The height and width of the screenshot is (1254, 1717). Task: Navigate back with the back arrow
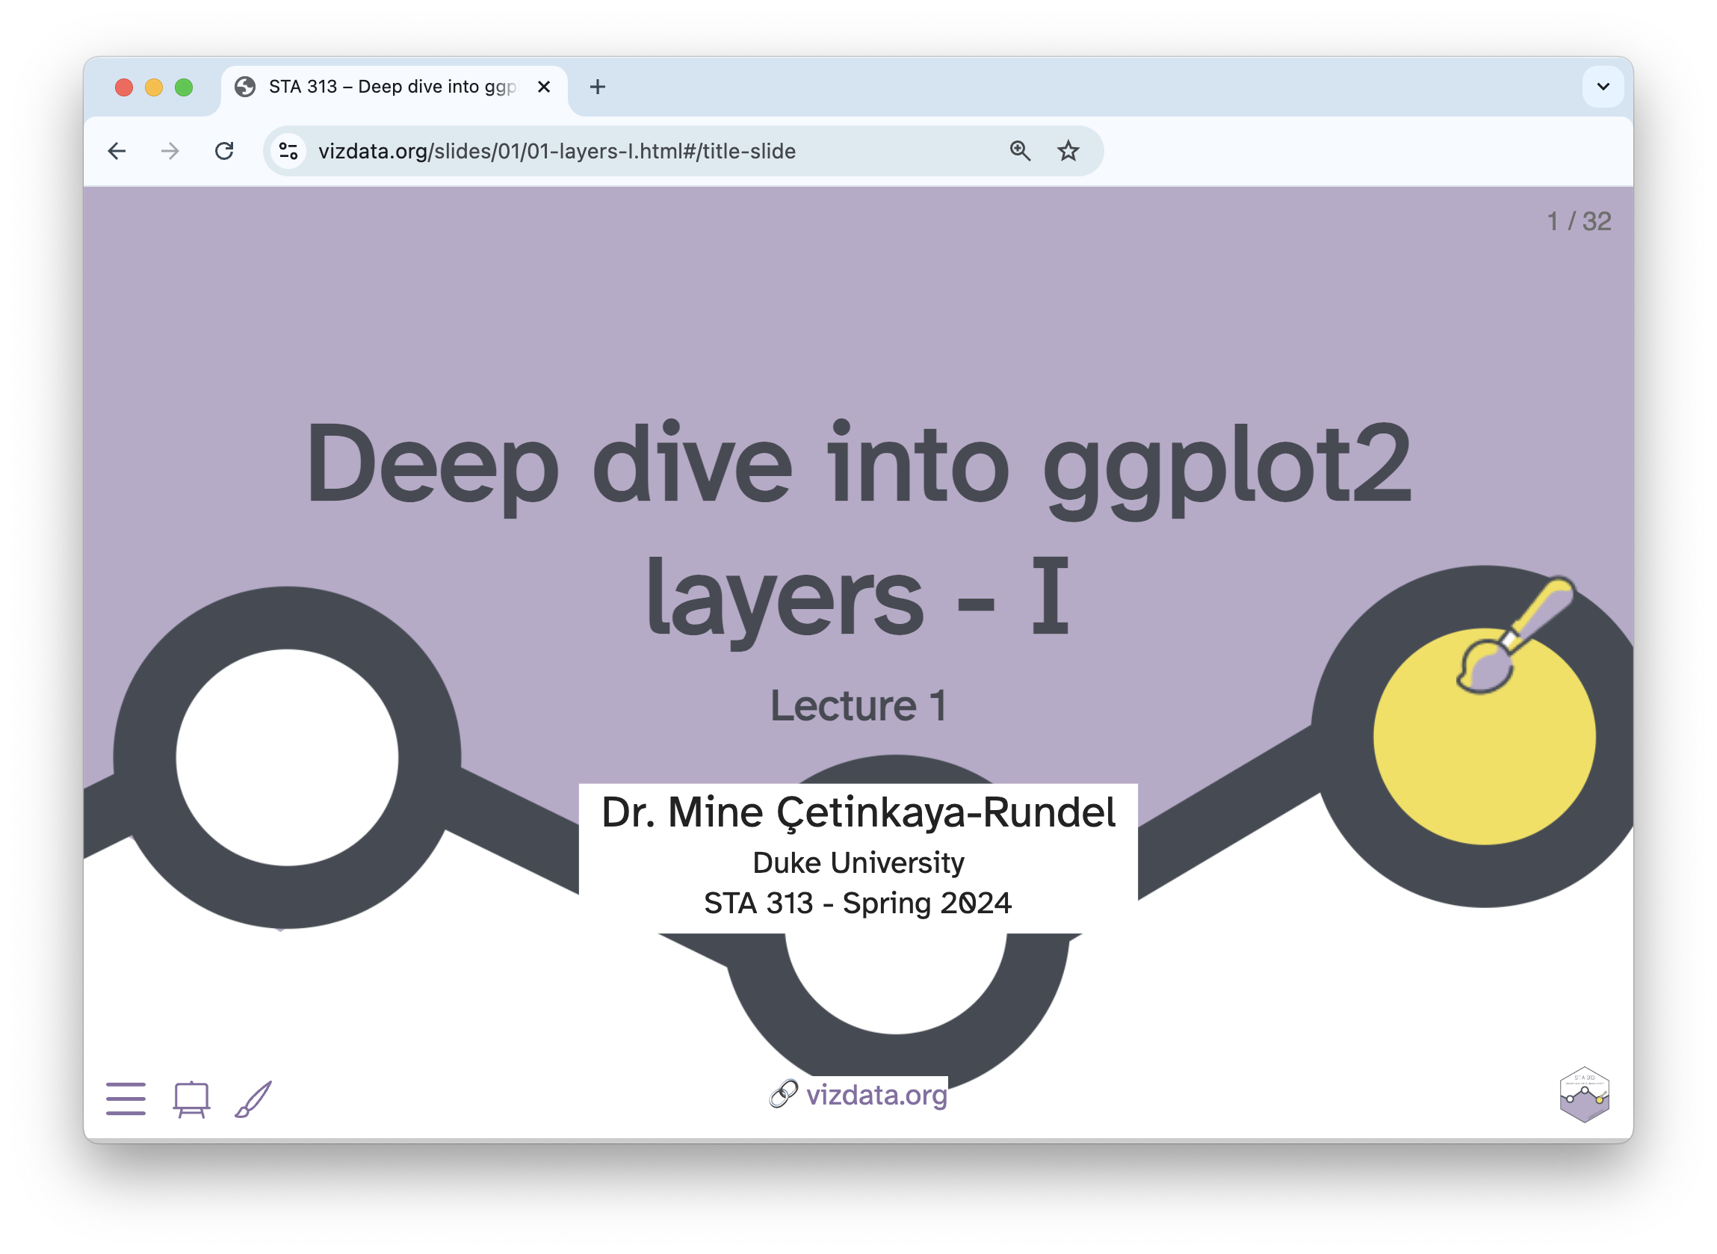116,151
